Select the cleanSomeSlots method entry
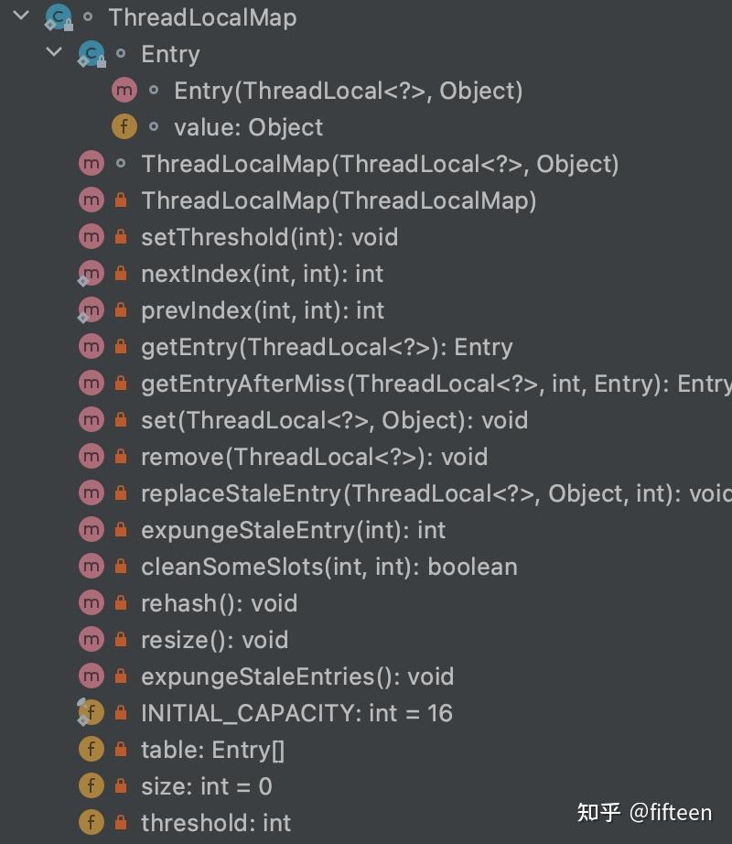The height and width of the screenshot is (844, 732). 329,566
